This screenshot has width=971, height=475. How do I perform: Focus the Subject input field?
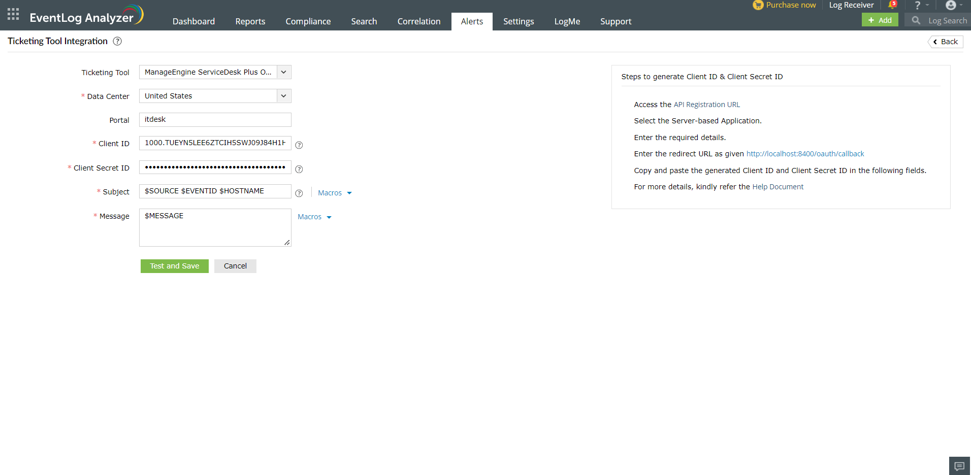[x=215, y=191]
